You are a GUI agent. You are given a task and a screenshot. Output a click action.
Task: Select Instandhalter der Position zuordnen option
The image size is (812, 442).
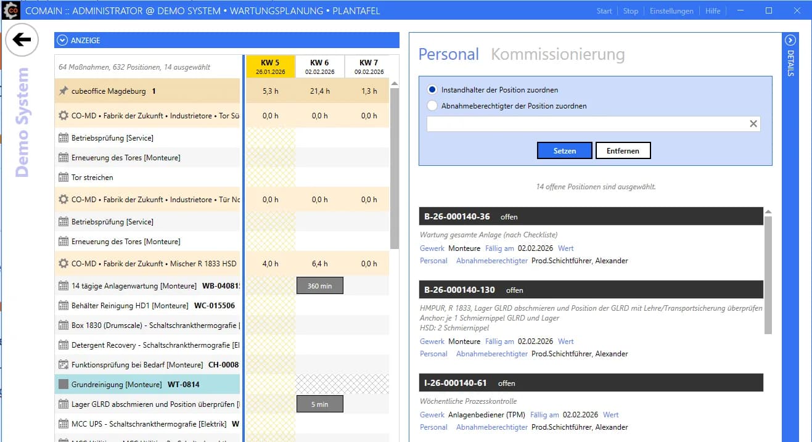point(432,90)
